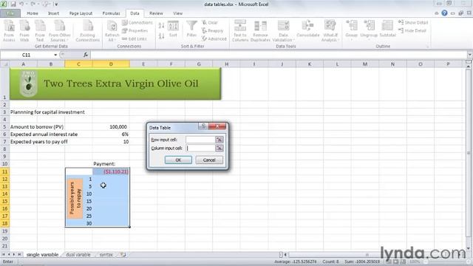This screenshot has height=266, width=473.
Task: Switch to the Home tab
Action: coord(33,13)
